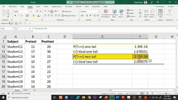This screenshot has height=100, width=178.
Task: Expand Merge & Center dropdown arrow
Action: click(x=77, y=16)
